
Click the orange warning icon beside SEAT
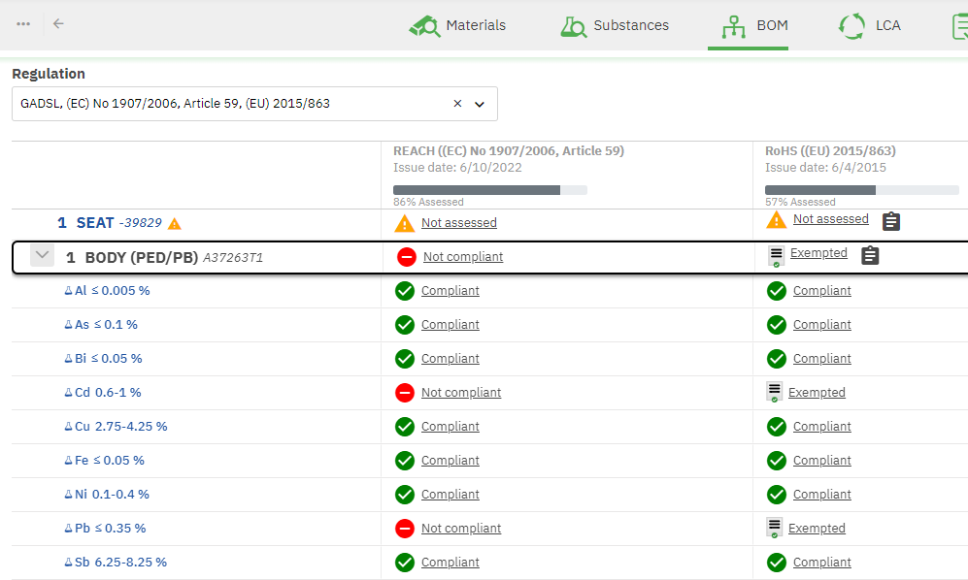pyautogui.click(x=175, y=224)
